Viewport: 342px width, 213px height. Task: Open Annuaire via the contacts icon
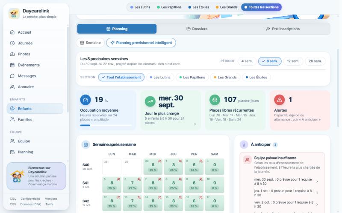12,87
